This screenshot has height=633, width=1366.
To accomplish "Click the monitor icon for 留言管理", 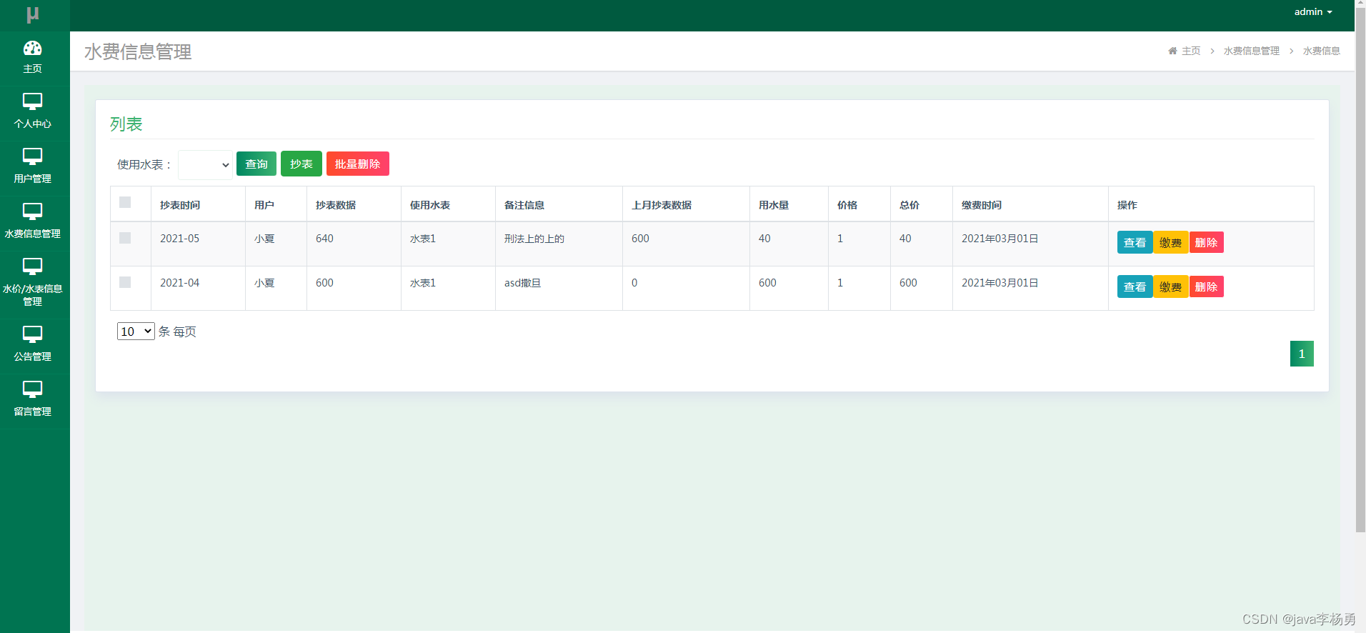I will coord(33,389).
